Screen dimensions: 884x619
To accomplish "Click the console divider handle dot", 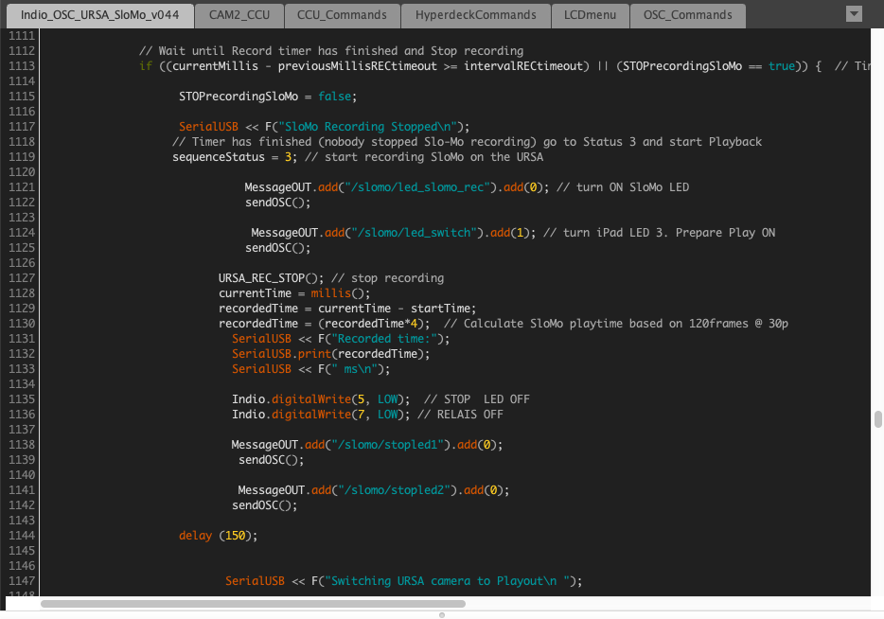I will click(442, 615).
